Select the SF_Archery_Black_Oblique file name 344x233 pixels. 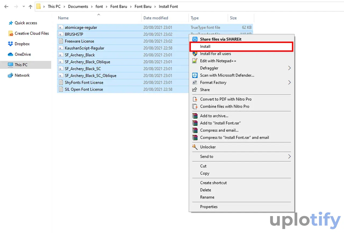88,62
